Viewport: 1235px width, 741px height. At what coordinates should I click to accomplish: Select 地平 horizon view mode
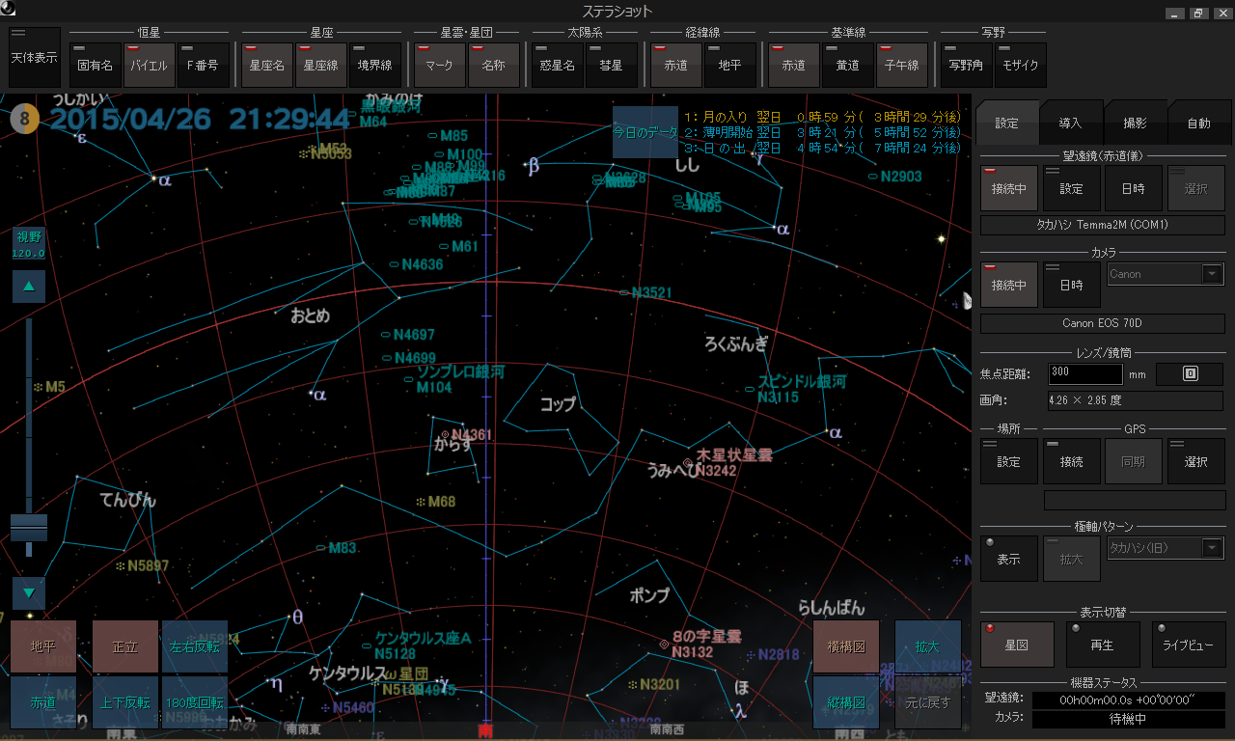point(43,646)
